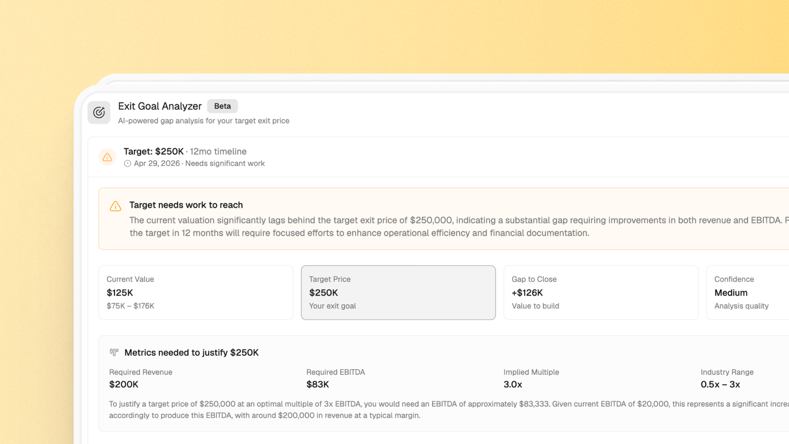789x444 pixels.
Task: Click the clock icon next to Apr 29, 2026
Action: point(128,163)
